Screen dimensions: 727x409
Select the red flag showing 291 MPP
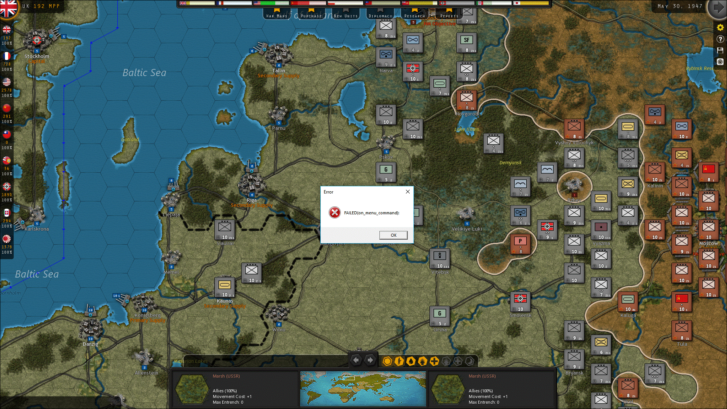tap(7, 108)
